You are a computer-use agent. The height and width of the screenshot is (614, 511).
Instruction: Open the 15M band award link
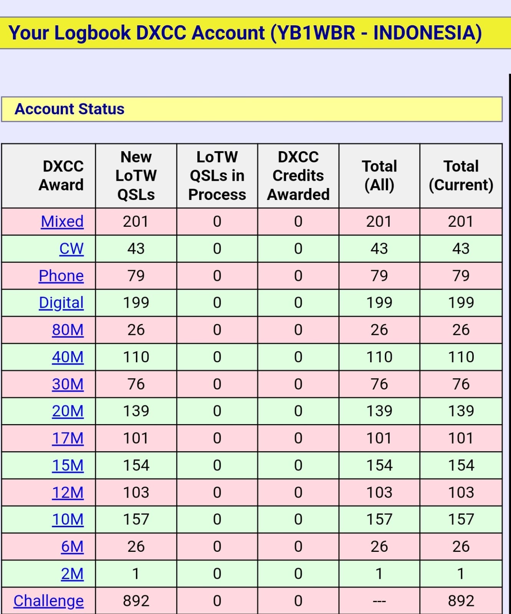pyautogui.click(x=68, y=465)
